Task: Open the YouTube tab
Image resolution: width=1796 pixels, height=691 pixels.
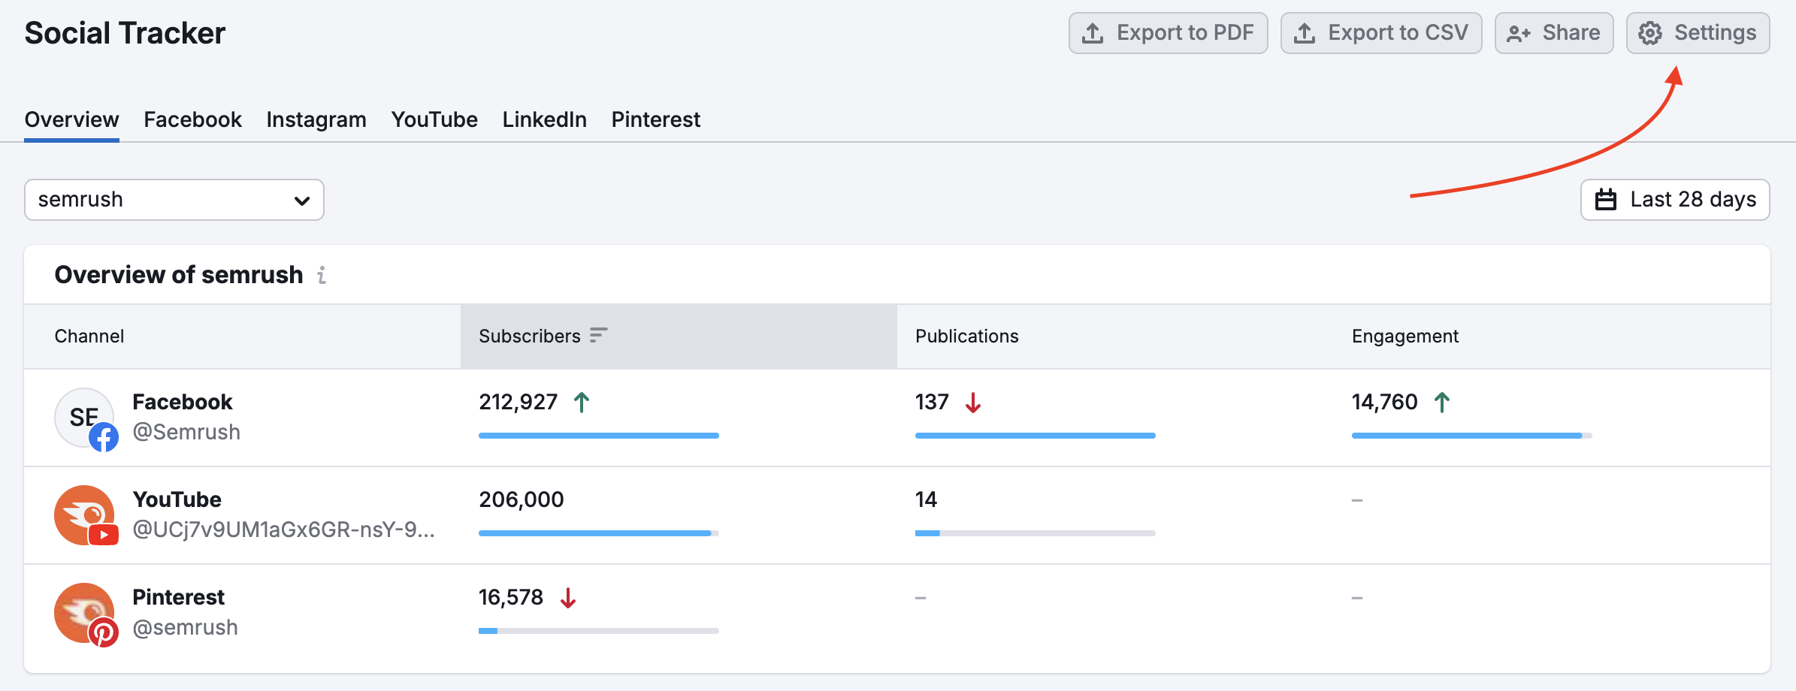Action: pos(434,119)
